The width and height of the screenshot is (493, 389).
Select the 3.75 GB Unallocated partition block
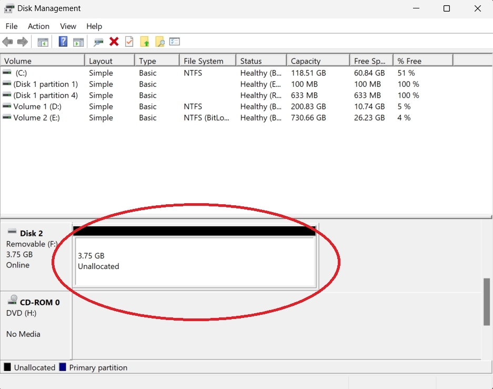(x=195, y=261)
